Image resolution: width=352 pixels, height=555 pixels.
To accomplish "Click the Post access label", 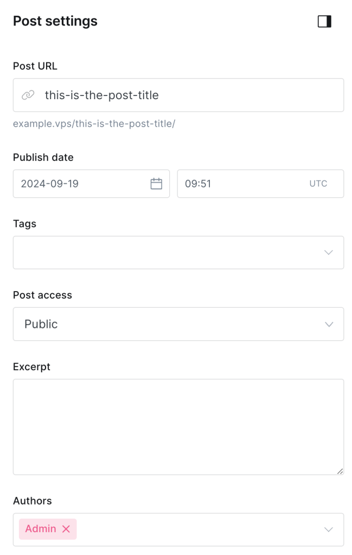I will [x=42, y=295].
